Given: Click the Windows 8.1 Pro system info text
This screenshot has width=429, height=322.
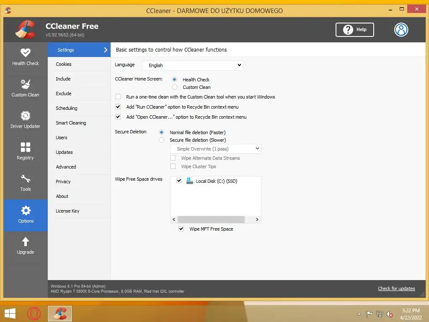Looking at the screenshot, I should [78, 286].
